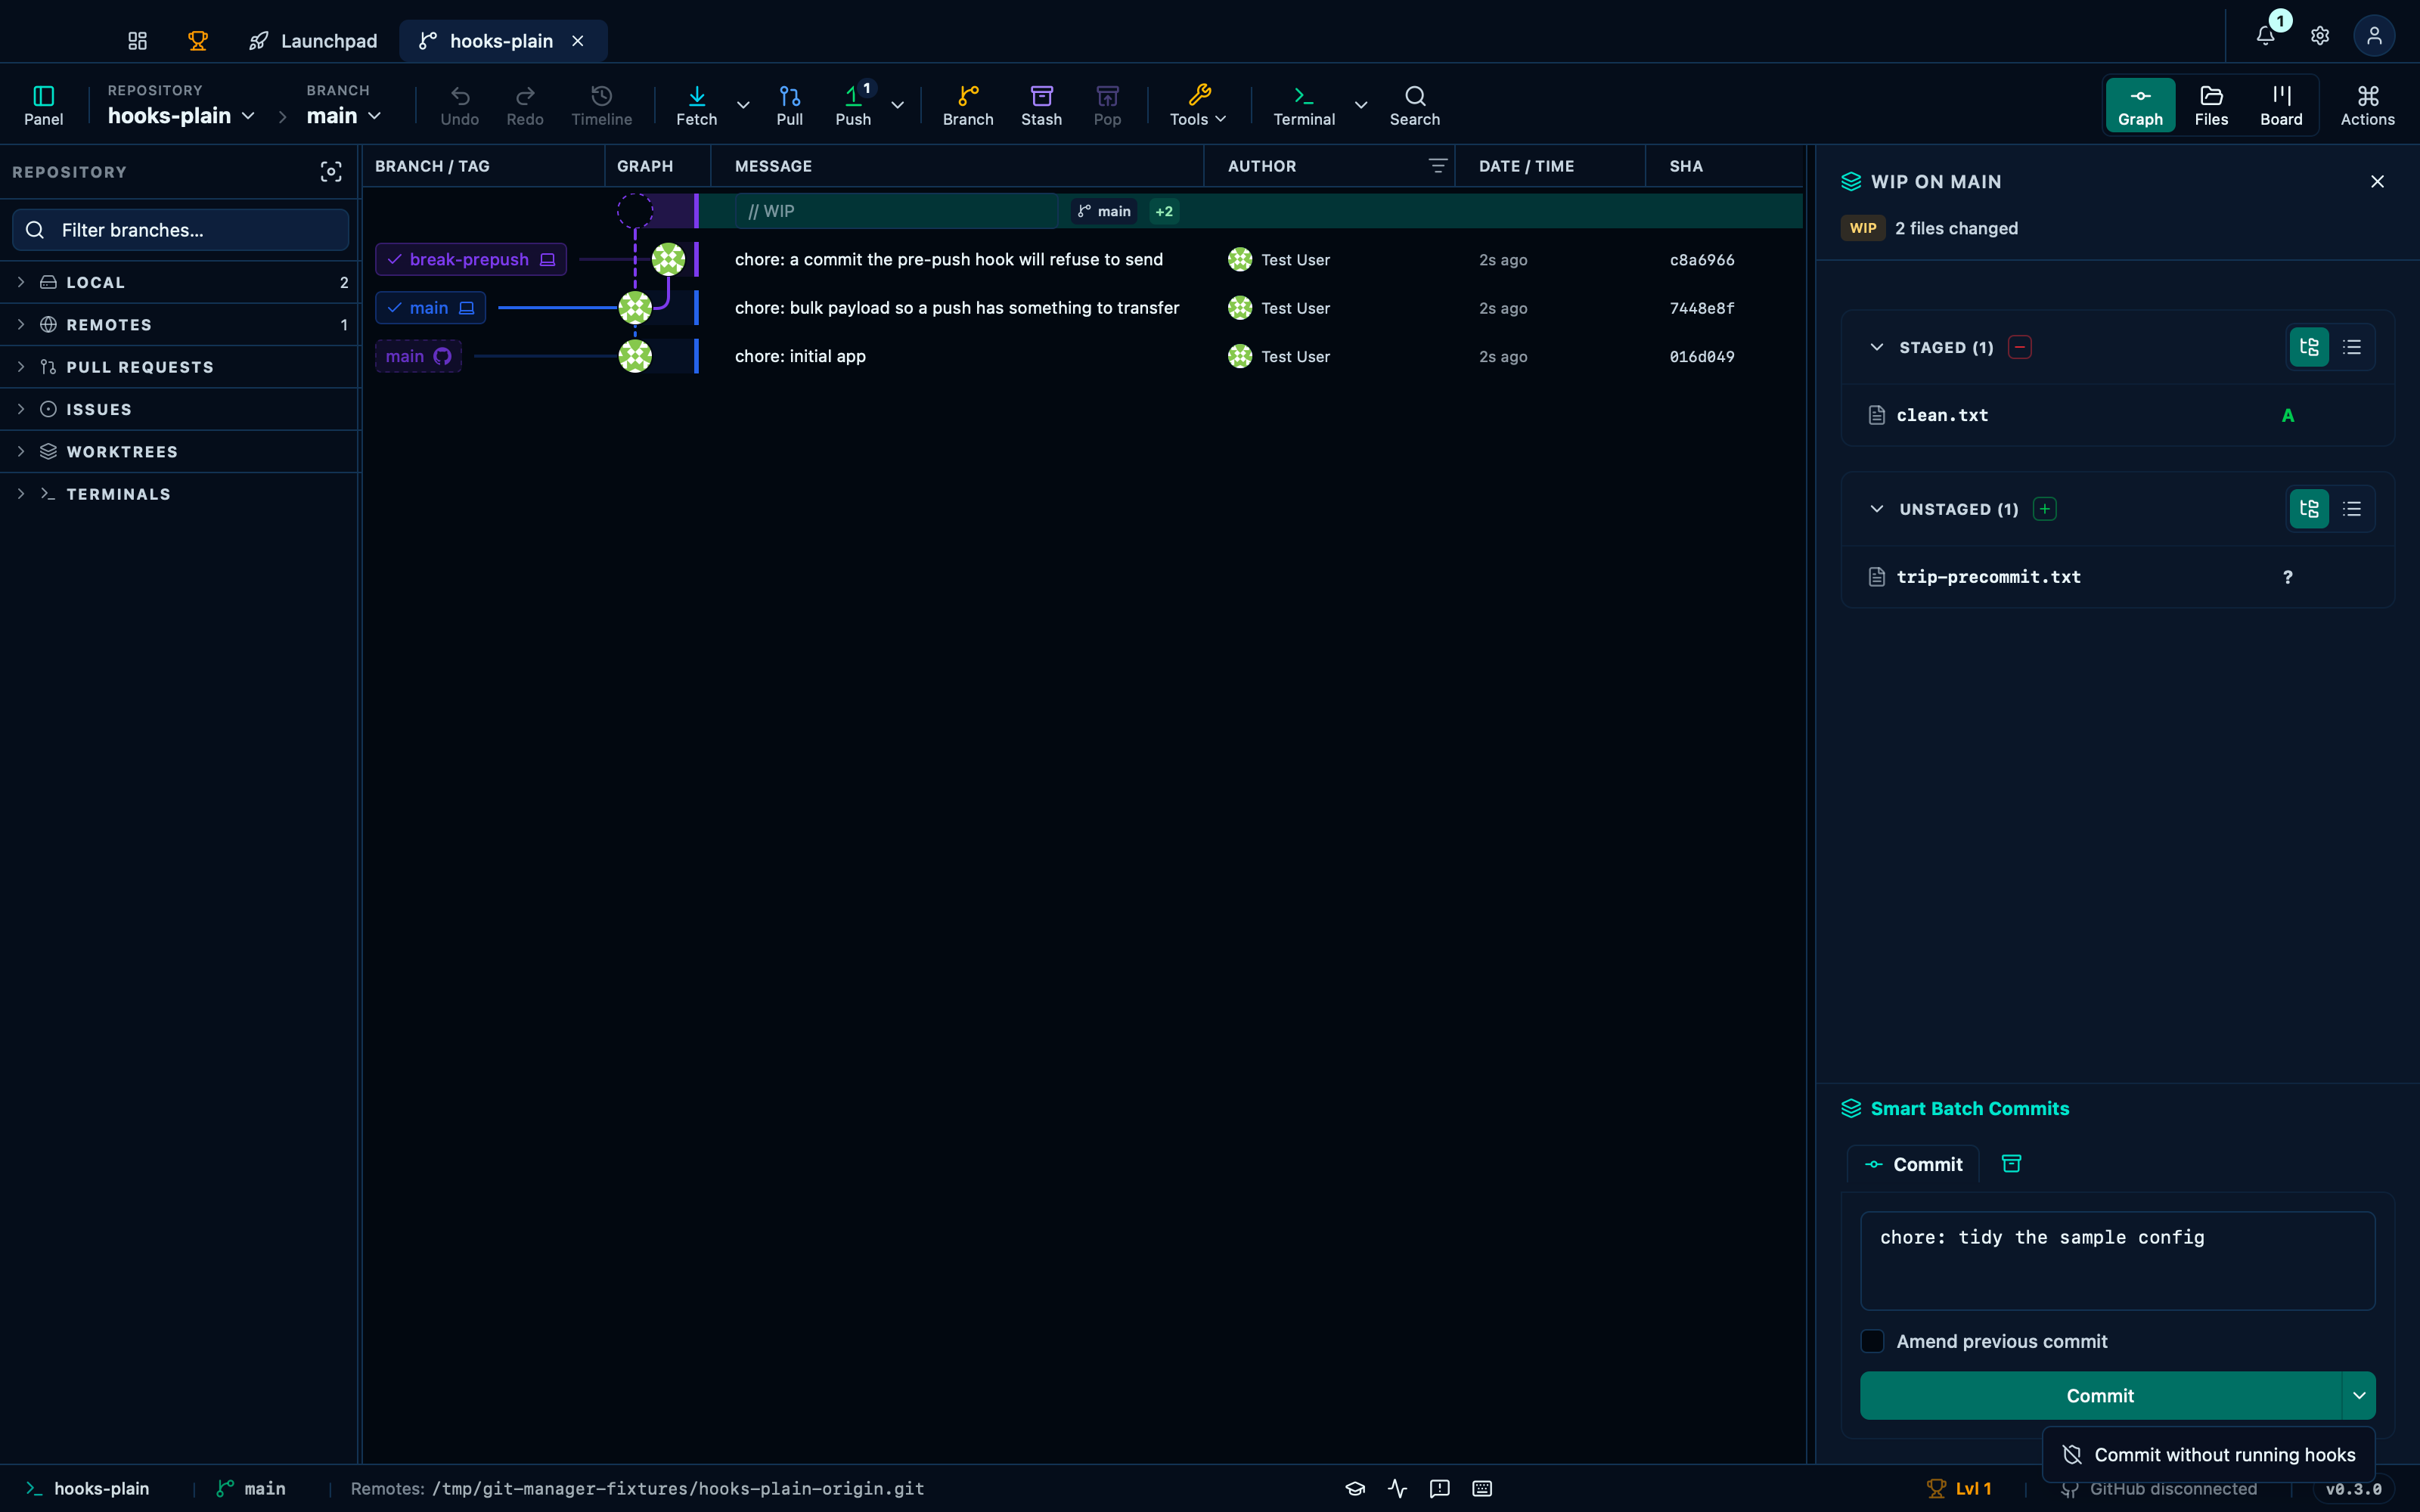Select the local main branch label

[431, 308]
